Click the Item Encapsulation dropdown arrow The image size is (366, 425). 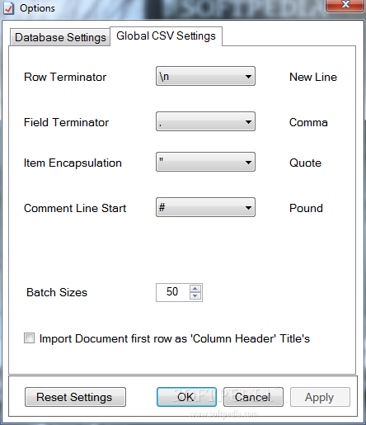248,162
